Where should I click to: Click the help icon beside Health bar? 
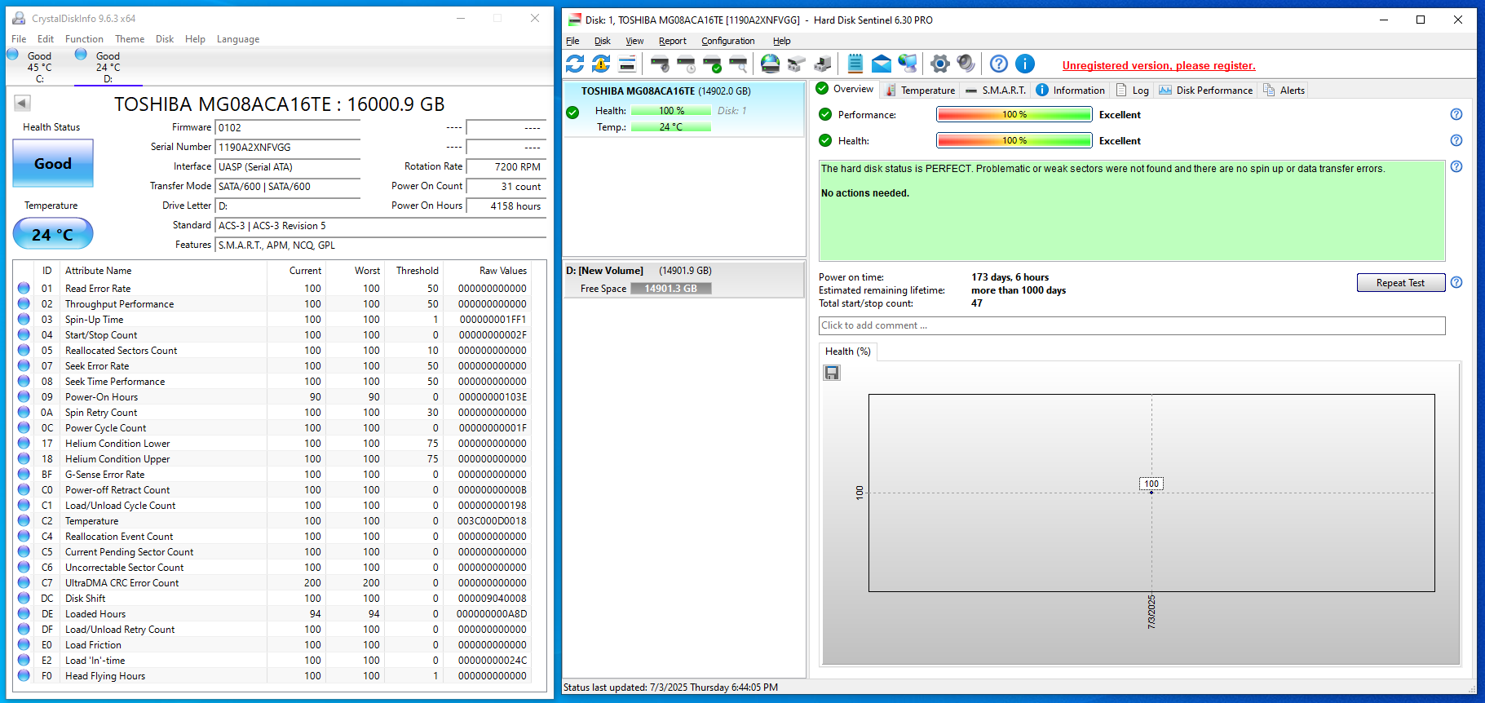[x=1456, y=140]
